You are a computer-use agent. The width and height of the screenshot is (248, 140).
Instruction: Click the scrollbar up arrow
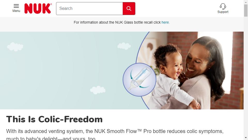tap(246, 2)
